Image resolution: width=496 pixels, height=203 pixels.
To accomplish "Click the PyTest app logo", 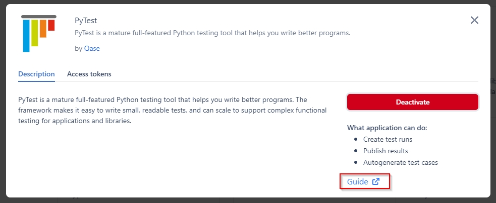I will pyautogui.click(x=39, y=33).
